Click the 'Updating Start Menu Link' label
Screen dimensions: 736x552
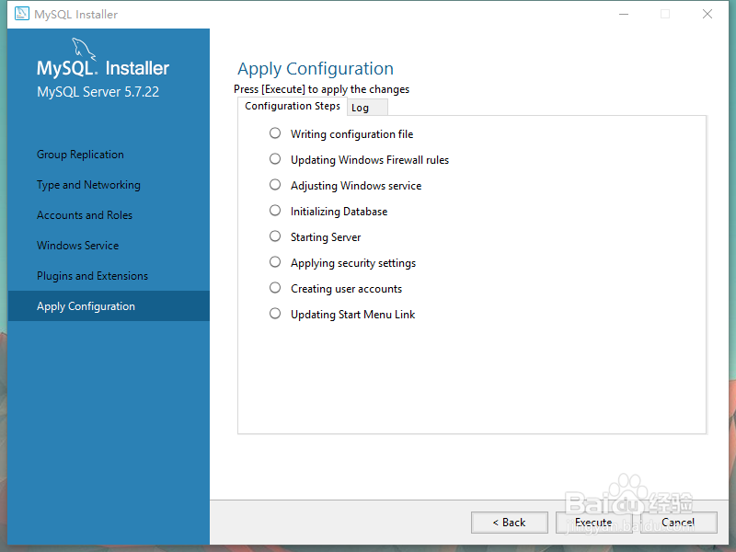(x=353, y=315)
